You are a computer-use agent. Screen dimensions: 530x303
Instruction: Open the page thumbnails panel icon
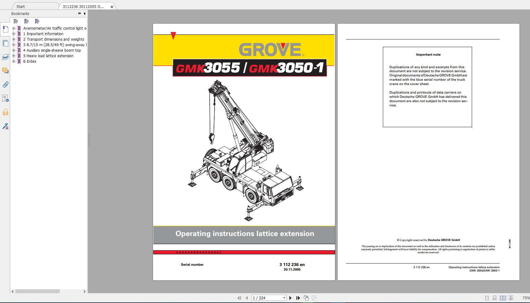[5, 43]
